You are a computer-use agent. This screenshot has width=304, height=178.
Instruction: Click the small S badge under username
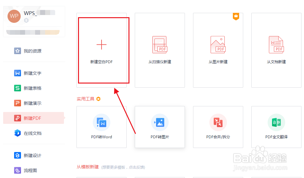point(26,20)
